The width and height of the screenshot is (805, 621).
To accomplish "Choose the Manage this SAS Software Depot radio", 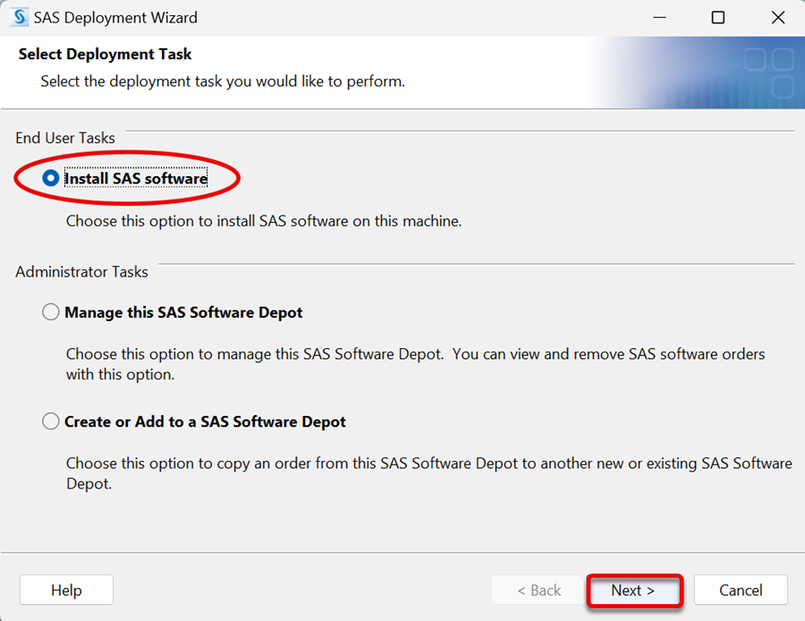I will 50,311.
